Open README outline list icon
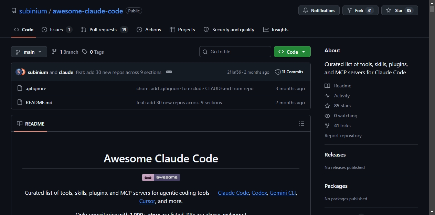The image size is (435, 215). coord(302,123)
